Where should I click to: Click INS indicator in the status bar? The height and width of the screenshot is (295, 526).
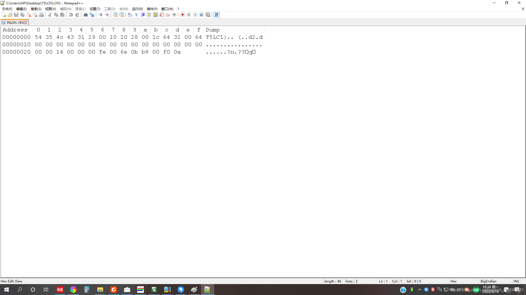516,281
